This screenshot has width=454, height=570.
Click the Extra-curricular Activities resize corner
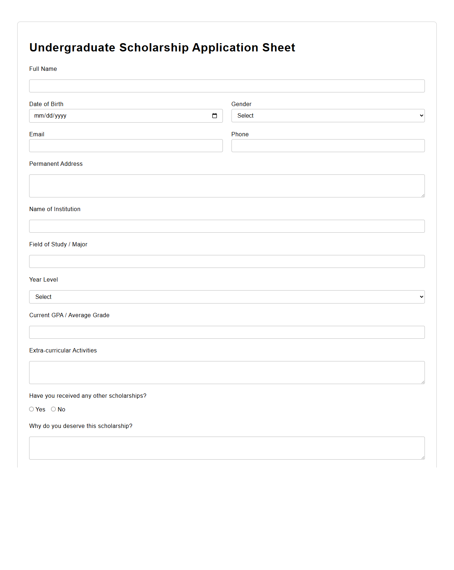(423, 382)
